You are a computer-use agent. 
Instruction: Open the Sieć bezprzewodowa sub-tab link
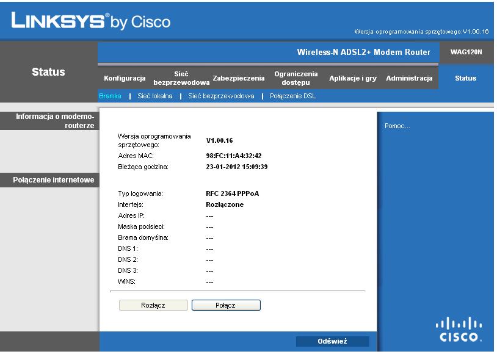tap(221, 96)
